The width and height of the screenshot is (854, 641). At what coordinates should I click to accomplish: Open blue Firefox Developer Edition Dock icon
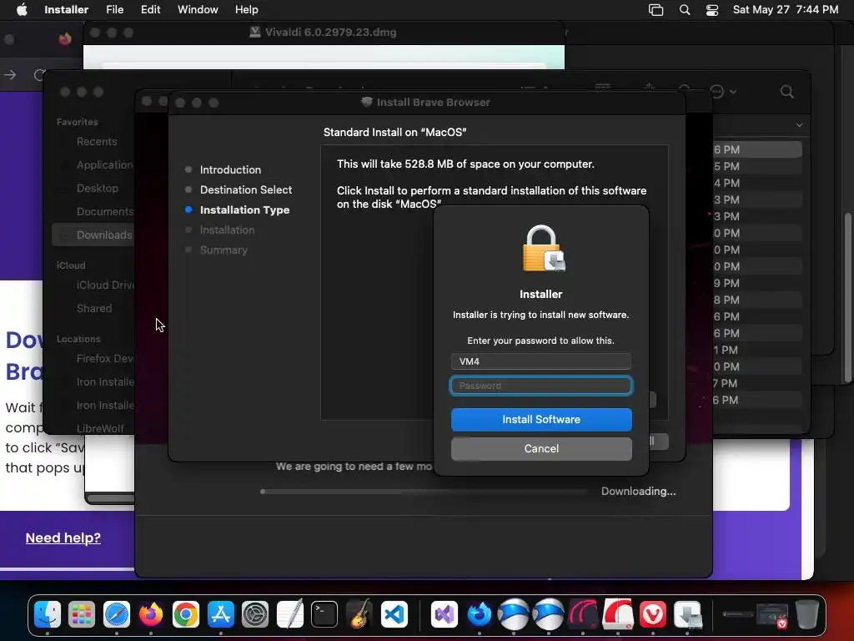(479, 615)
